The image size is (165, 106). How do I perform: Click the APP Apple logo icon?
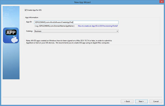pyautogui.click(x=11, y=35)
